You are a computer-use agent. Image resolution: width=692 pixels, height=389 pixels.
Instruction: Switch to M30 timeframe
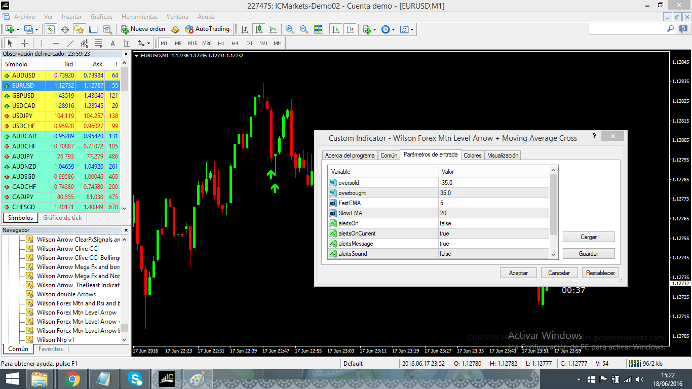point(207,43)
